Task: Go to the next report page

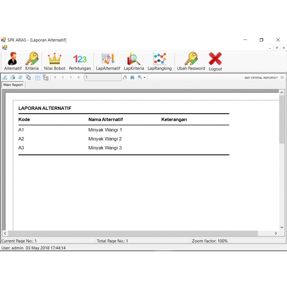Action: (71, 77)
